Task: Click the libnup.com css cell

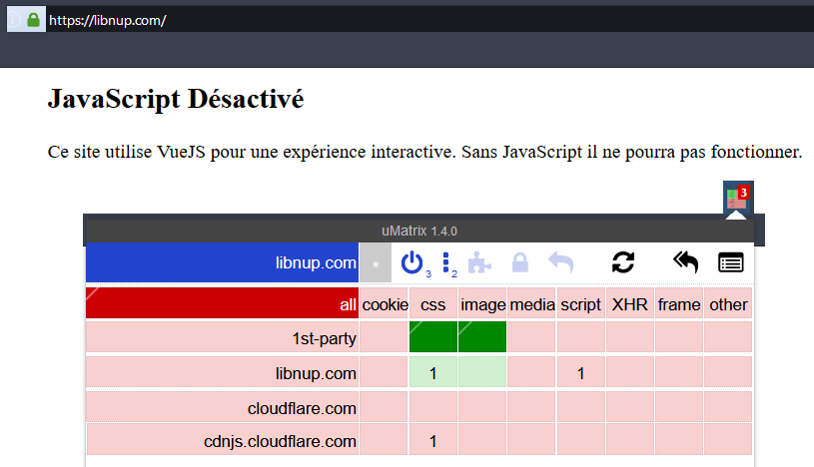Action: tap(433, 372)
